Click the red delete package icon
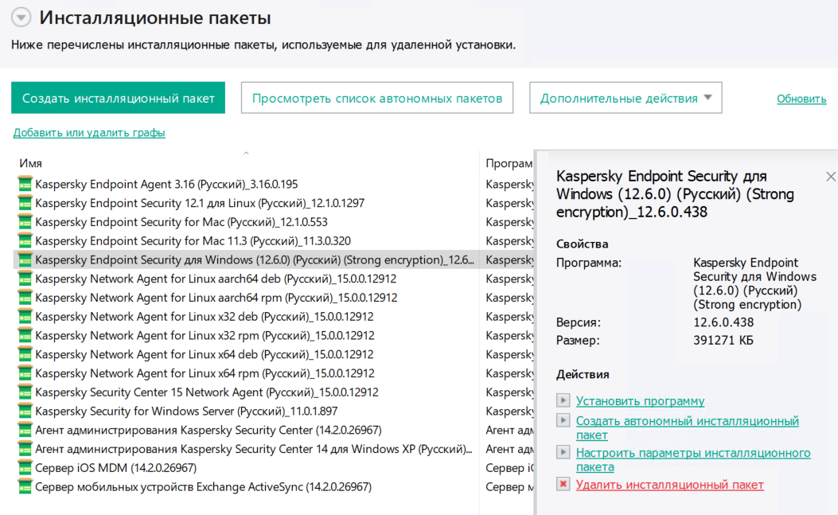This screenshot has width=838, height=515. pos(563,484)
